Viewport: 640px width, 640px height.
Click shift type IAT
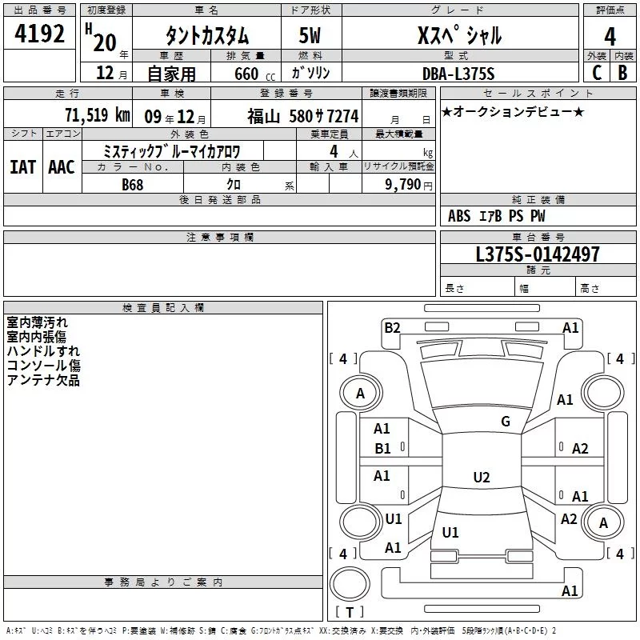click(23, 167)
